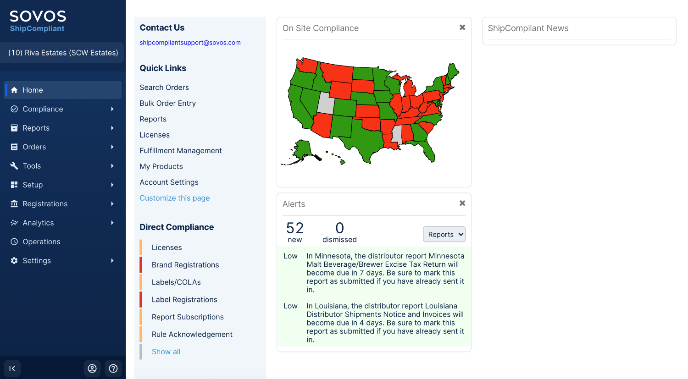Image resolution: width=688 pixels, height=379 pixels.
Task: Dismiss the Alerts panel
Action: point(462,203)
